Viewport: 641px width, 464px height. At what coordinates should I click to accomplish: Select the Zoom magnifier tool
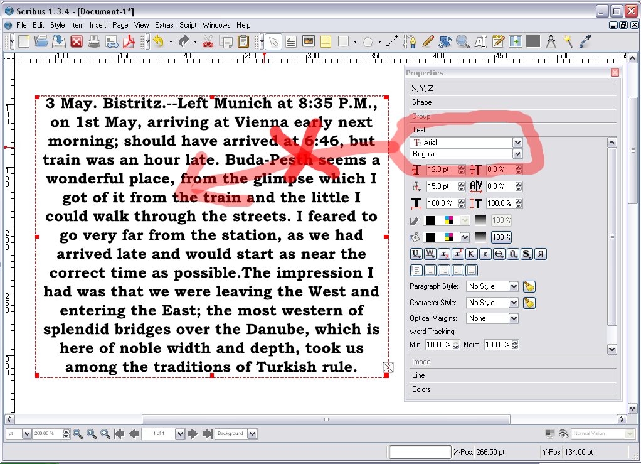(x=463, y=42)
